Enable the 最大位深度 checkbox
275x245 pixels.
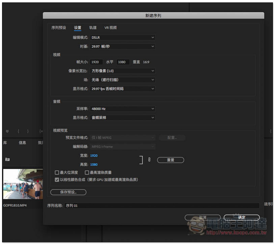tap(57, 172)
